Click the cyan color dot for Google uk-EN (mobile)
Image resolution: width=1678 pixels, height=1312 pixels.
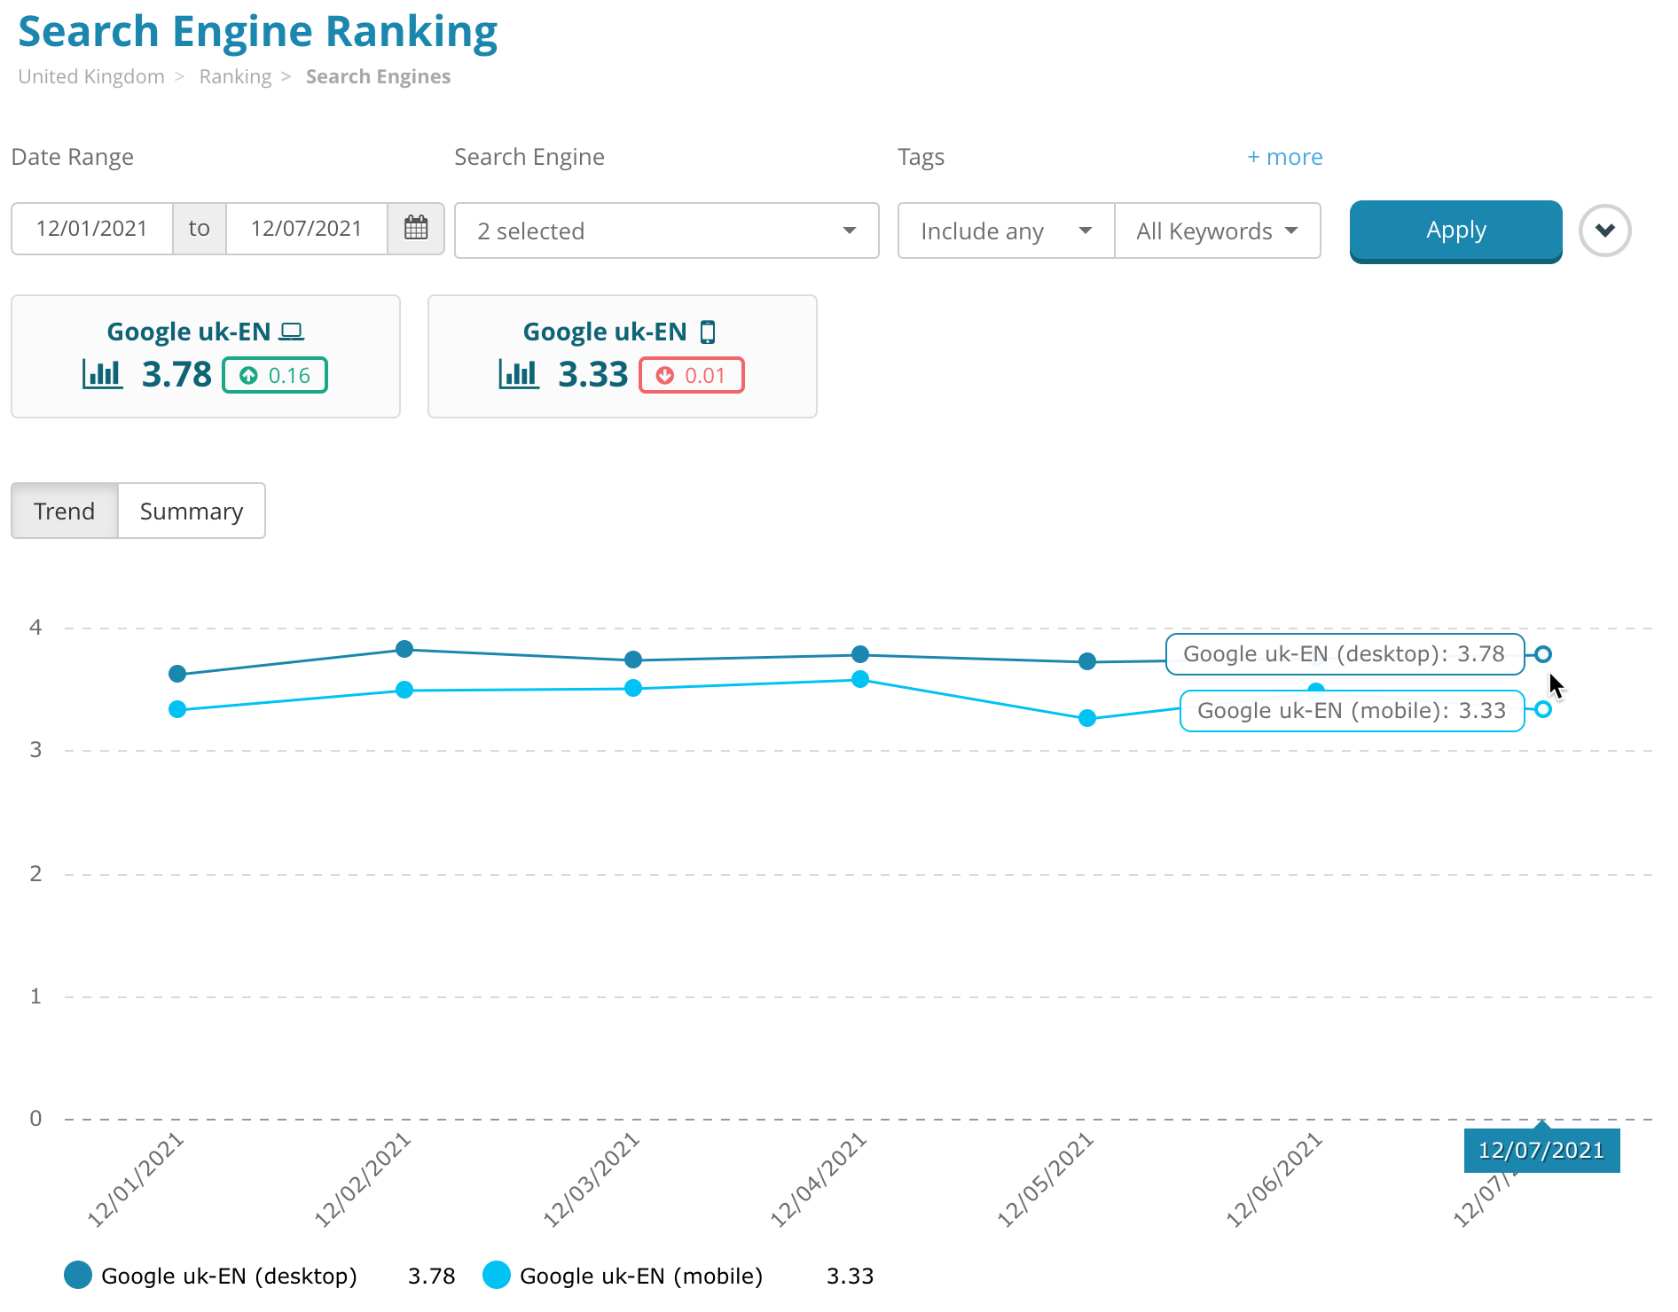coord(498,1276)
